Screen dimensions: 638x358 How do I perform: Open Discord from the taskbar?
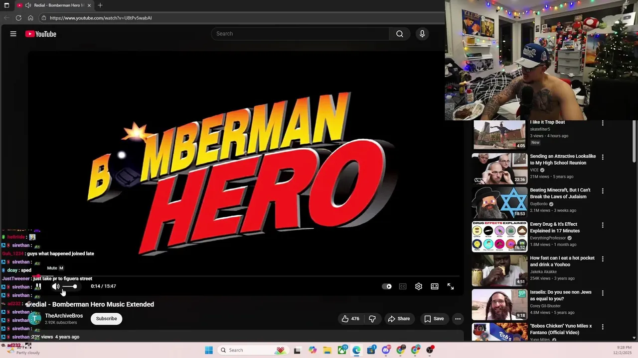coord(386,350)
